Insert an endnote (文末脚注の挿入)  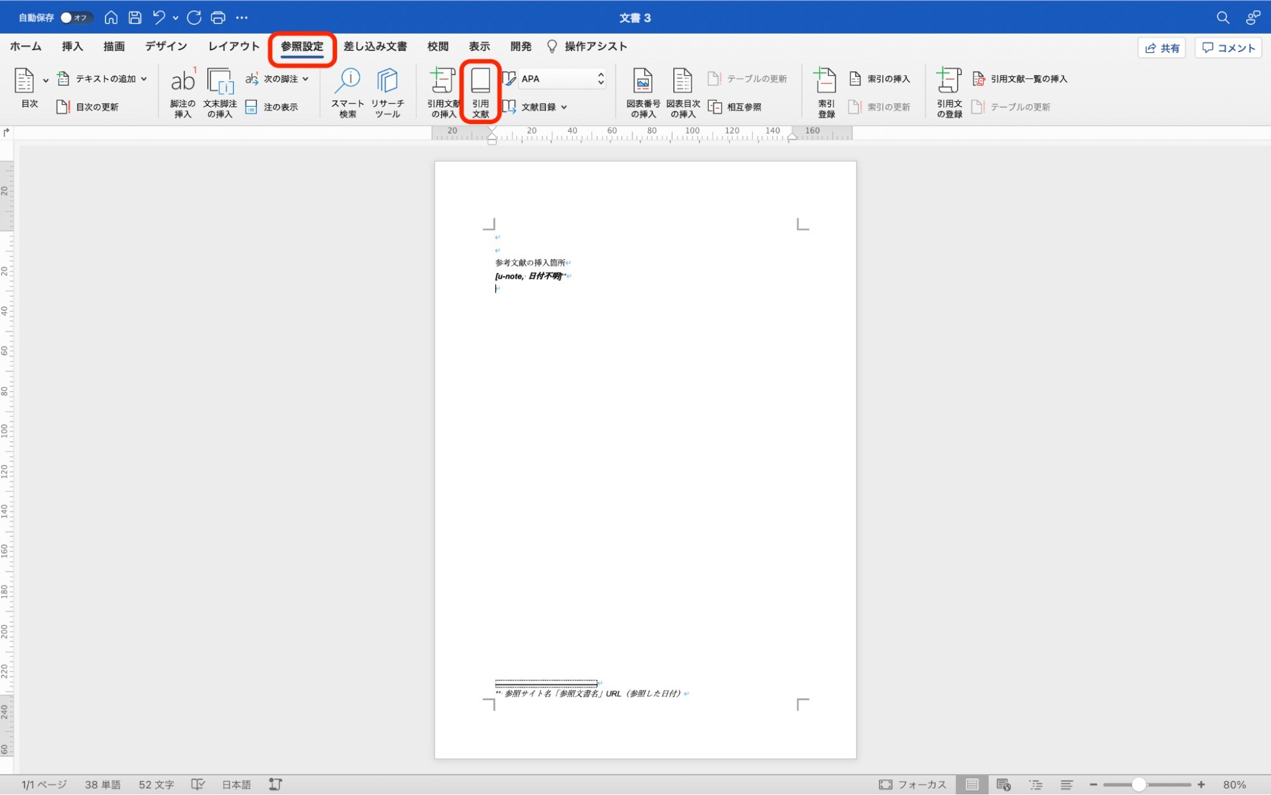point(220,92)
